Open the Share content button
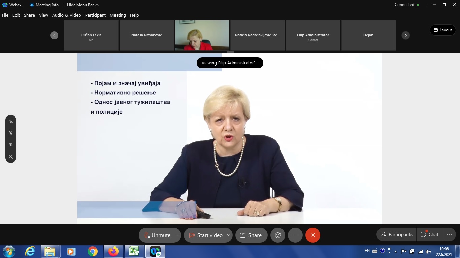This screenshot has height=258, width=460. 251,235
